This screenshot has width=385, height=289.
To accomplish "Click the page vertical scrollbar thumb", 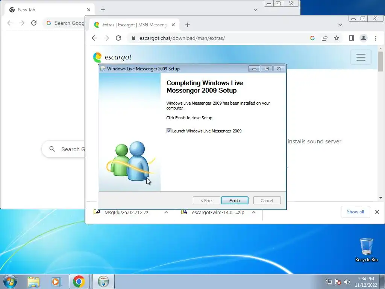I will click(380, 61).
